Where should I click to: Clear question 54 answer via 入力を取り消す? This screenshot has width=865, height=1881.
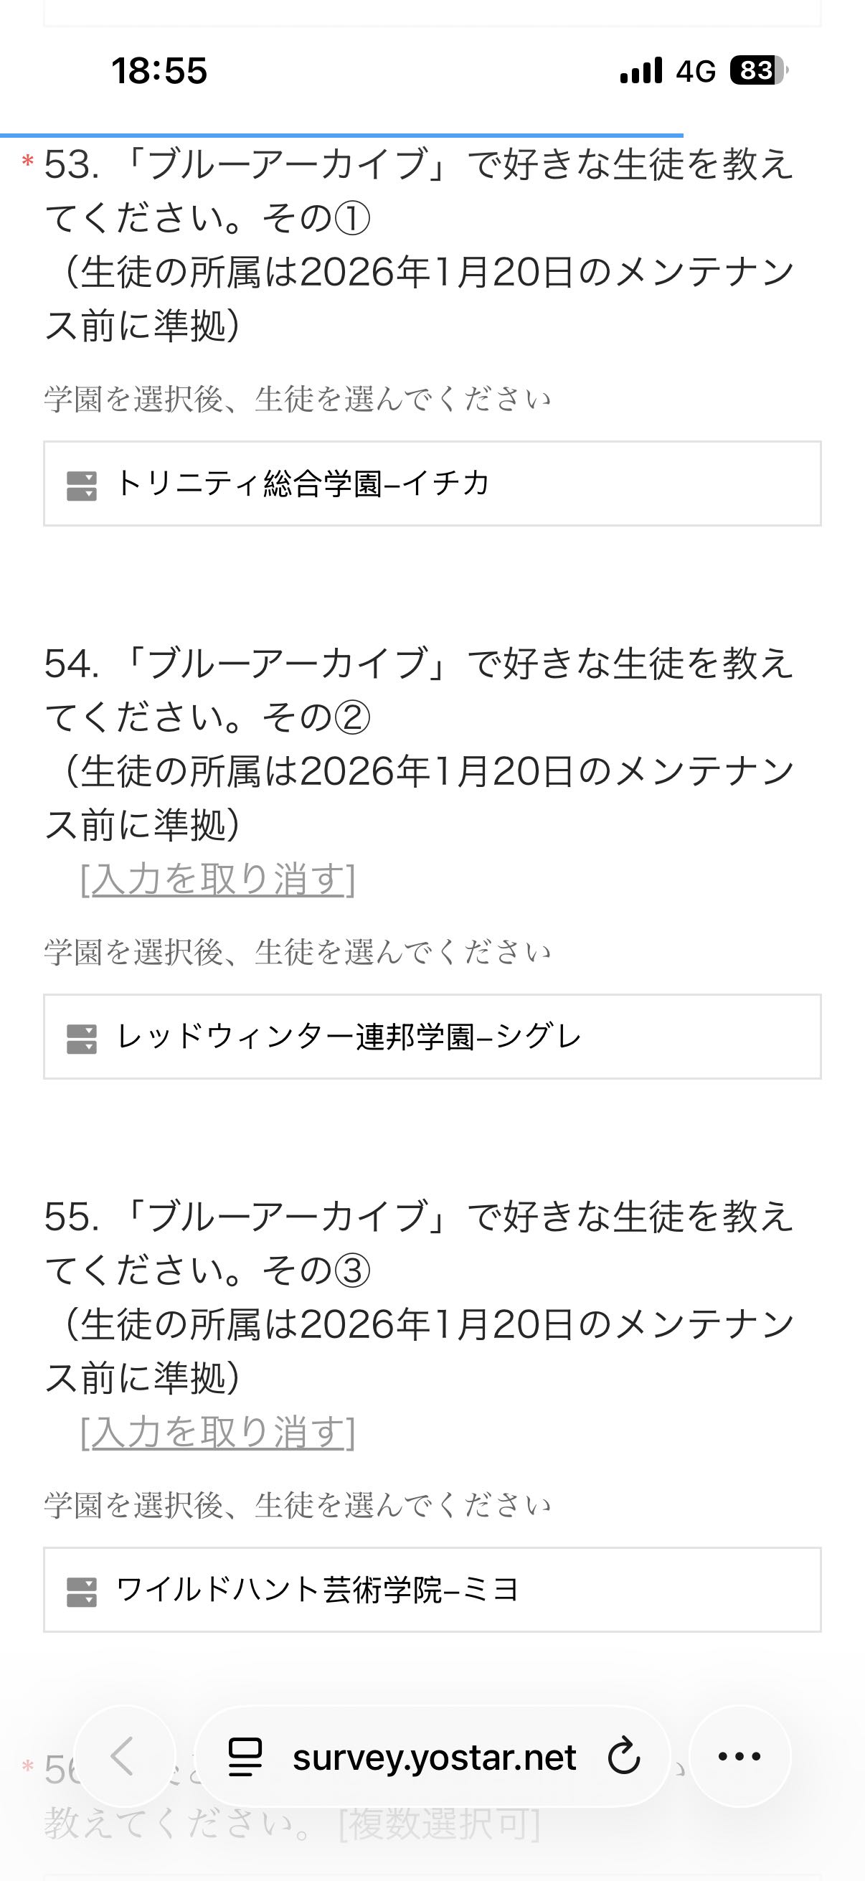pyautogui.click(x=217, y=880)
